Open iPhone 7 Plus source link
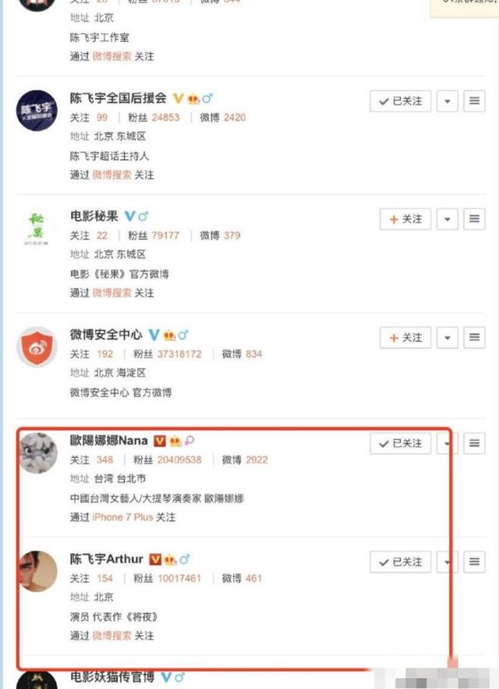Viewport: 499px width, 689px height. pyautogui.click(x=122, y=517)
